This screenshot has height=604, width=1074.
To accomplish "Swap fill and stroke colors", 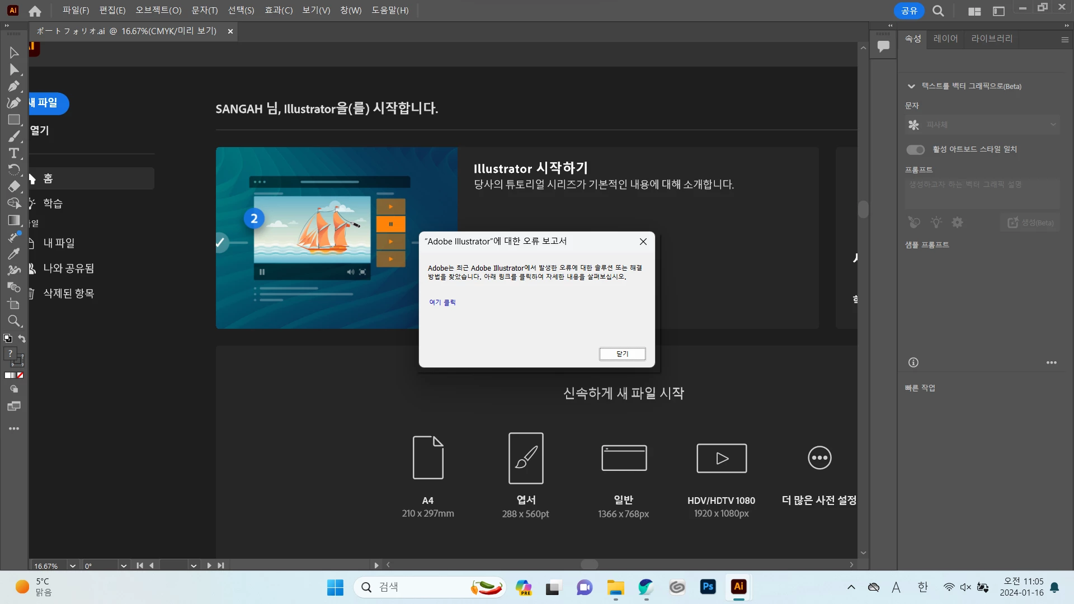I will tap(22, 338).
